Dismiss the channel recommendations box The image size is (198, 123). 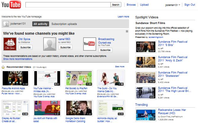click(127, 31)
